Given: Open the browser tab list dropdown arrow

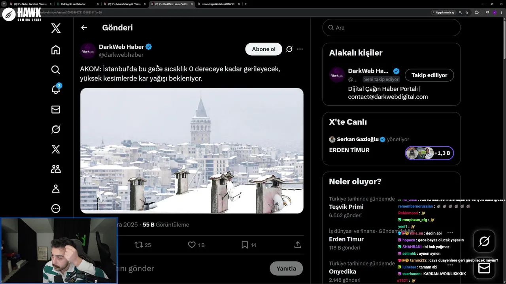Looking at the screenshot, I should [x=4, y=4].
